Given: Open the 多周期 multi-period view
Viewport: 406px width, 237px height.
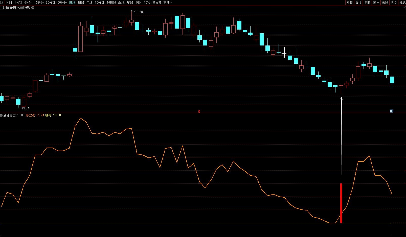Looking at the screenshot, I should [157, 3].
